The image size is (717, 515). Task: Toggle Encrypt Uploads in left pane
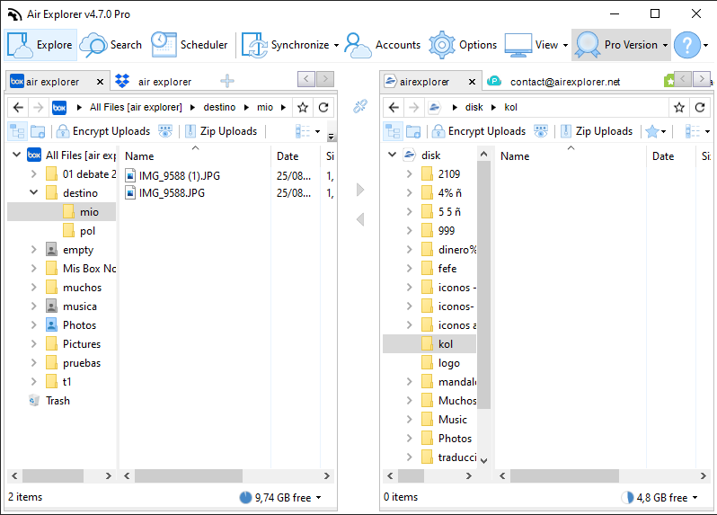[103, 132]
